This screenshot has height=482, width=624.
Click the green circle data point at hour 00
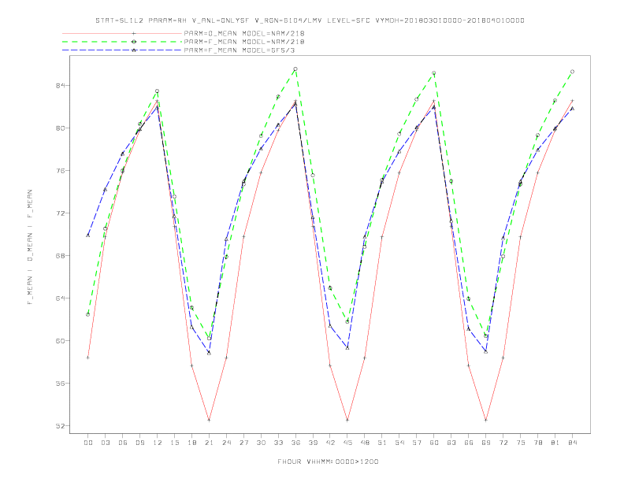(x=88, y=314)
